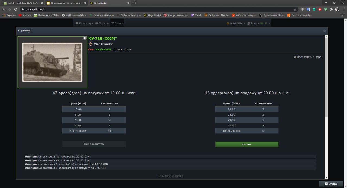Viewport: 347px width, 188px height.
Task: Click the address bar URL field
Action: [x=157, y=9]
